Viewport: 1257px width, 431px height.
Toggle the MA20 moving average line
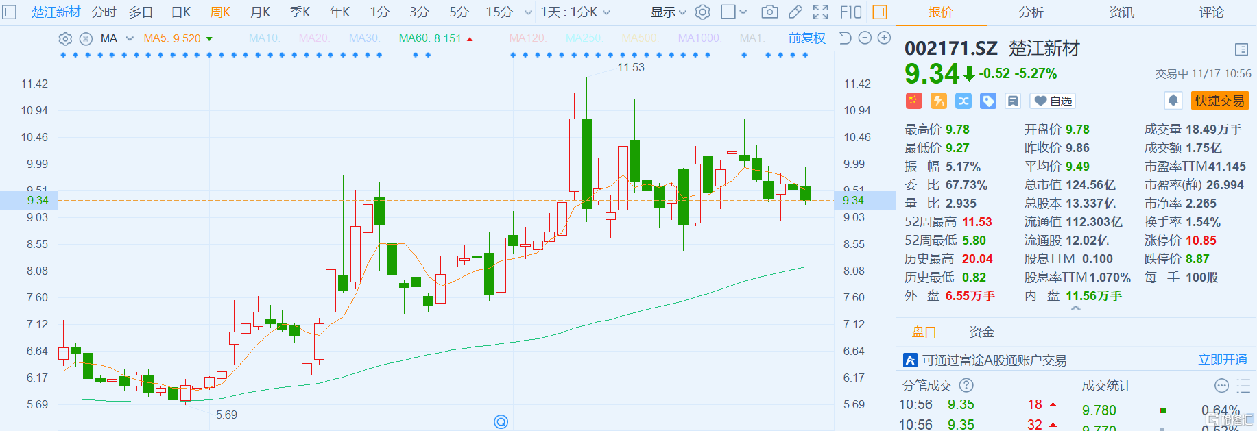pyautogui.click(x=314, y=38)
